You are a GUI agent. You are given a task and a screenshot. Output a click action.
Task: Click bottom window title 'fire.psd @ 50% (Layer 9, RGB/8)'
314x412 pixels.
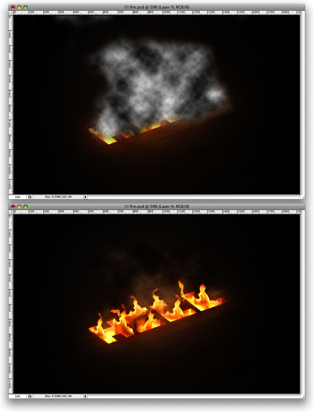tap(160, 206)
